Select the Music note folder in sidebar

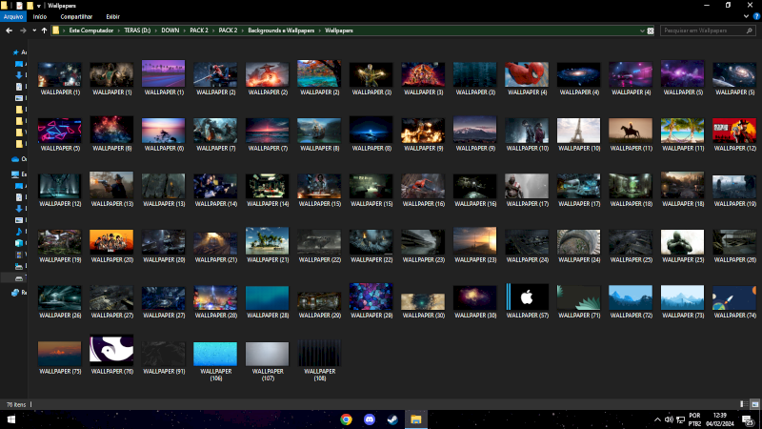click(19, 232)
